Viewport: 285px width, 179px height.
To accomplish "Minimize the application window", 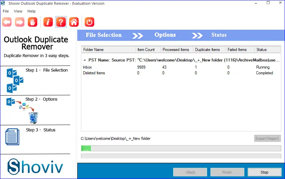I will click(x=256, y=3).
